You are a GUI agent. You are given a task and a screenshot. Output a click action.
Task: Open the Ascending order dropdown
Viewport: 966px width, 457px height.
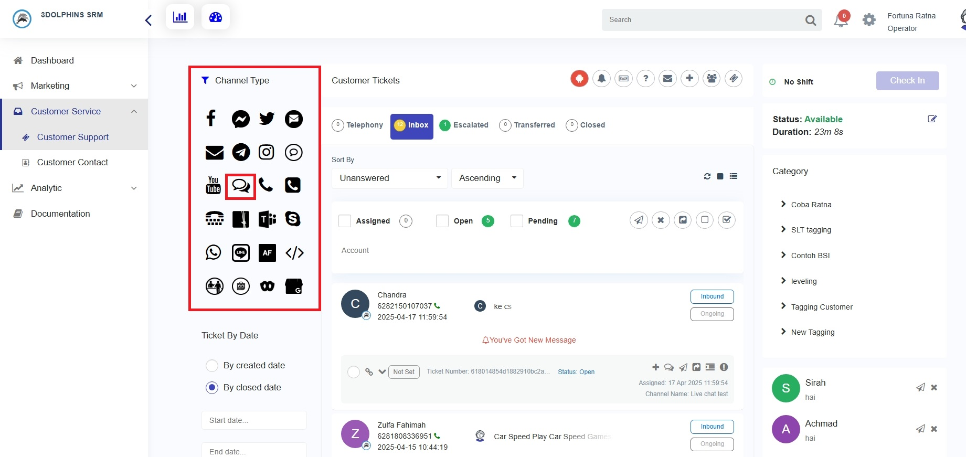click(x=487, y=178)
